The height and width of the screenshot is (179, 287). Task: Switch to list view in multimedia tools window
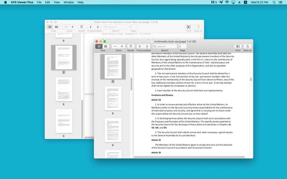pyautogui.click(x=99, y=47)
